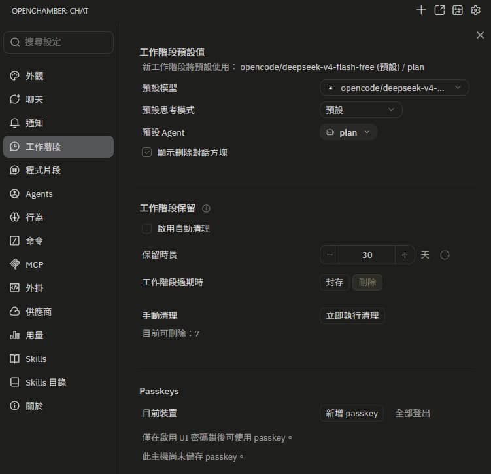Click the robot icon in the plan selector

tap(330, 132)
